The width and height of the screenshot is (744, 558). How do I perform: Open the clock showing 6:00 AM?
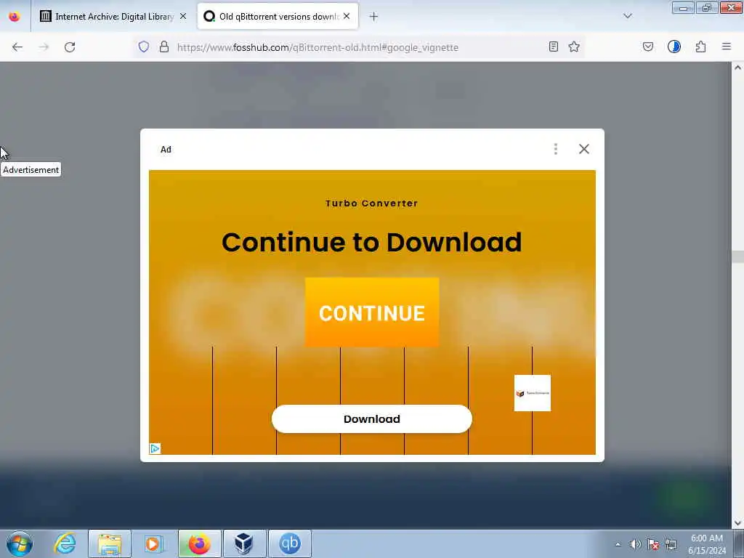click(707, 544)
